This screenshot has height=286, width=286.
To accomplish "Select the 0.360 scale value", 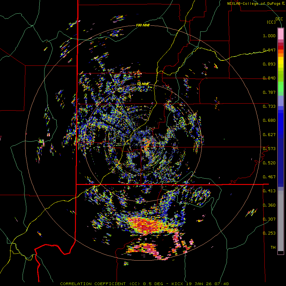I will click(x=269, y=205).
